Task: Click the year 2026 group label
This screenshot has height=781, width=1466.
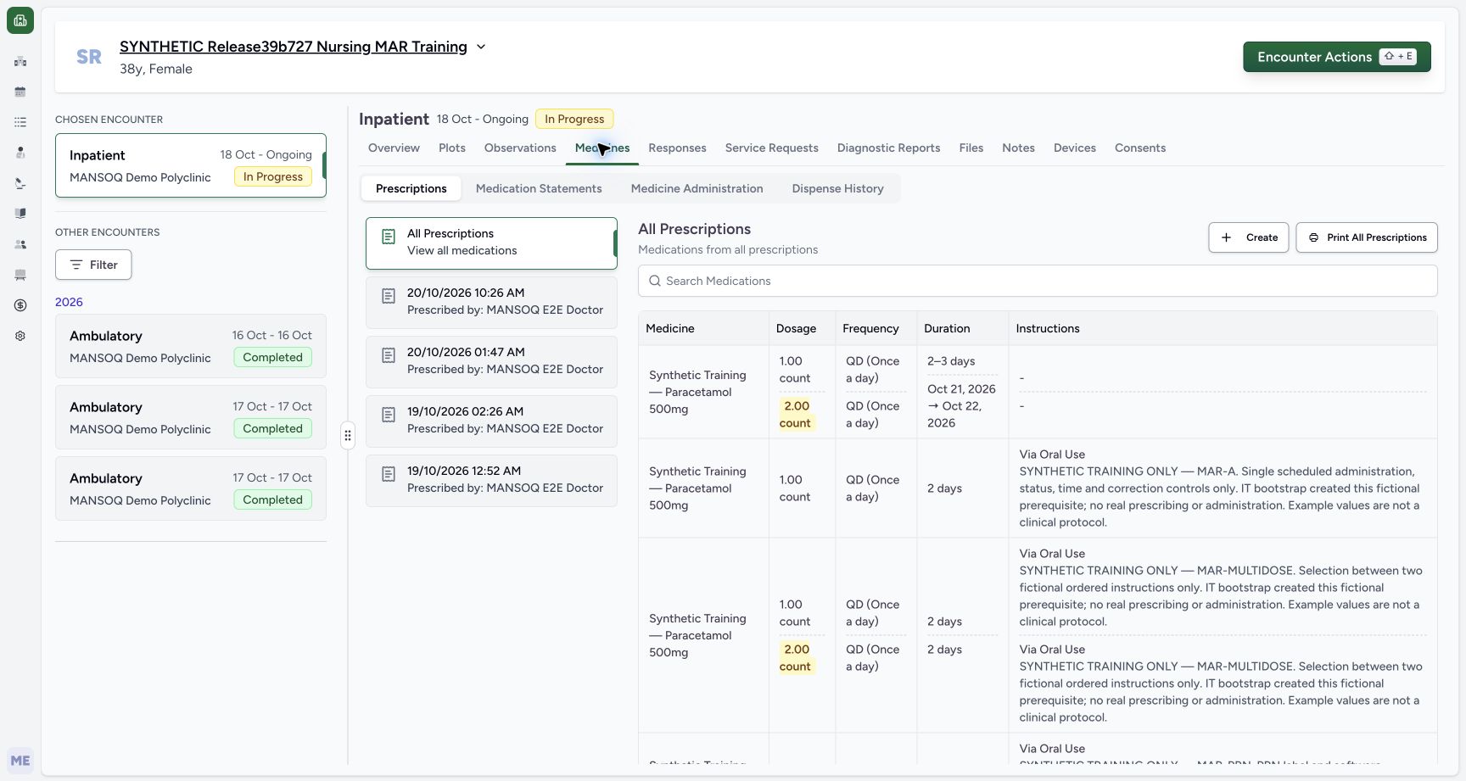Action: [x=69, y=302]
